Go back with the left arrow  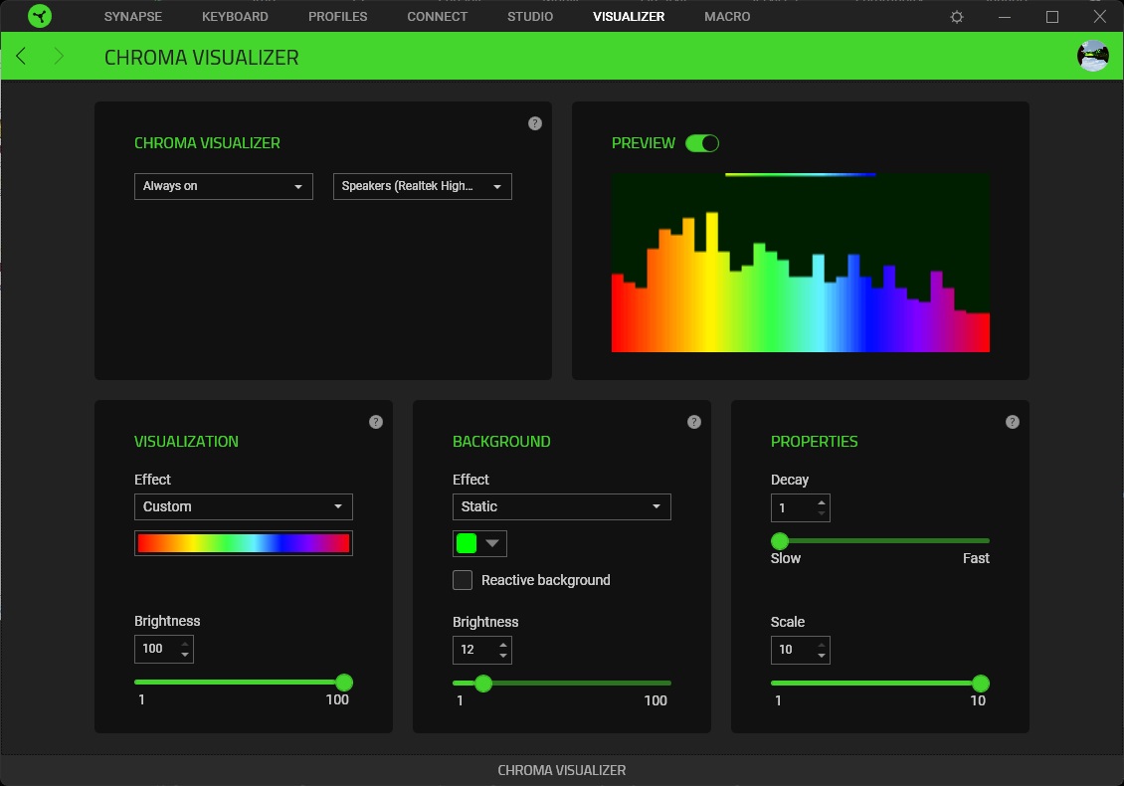point(22,56)
